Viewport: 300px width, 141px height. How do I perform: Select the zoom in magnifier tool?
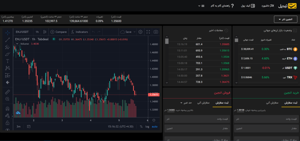point(7,99)
